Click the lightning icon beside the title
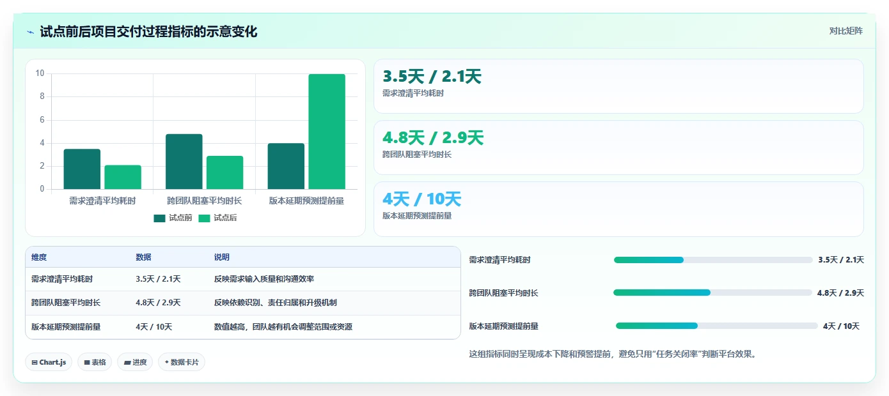889x396 pixels. coord(30,32)
